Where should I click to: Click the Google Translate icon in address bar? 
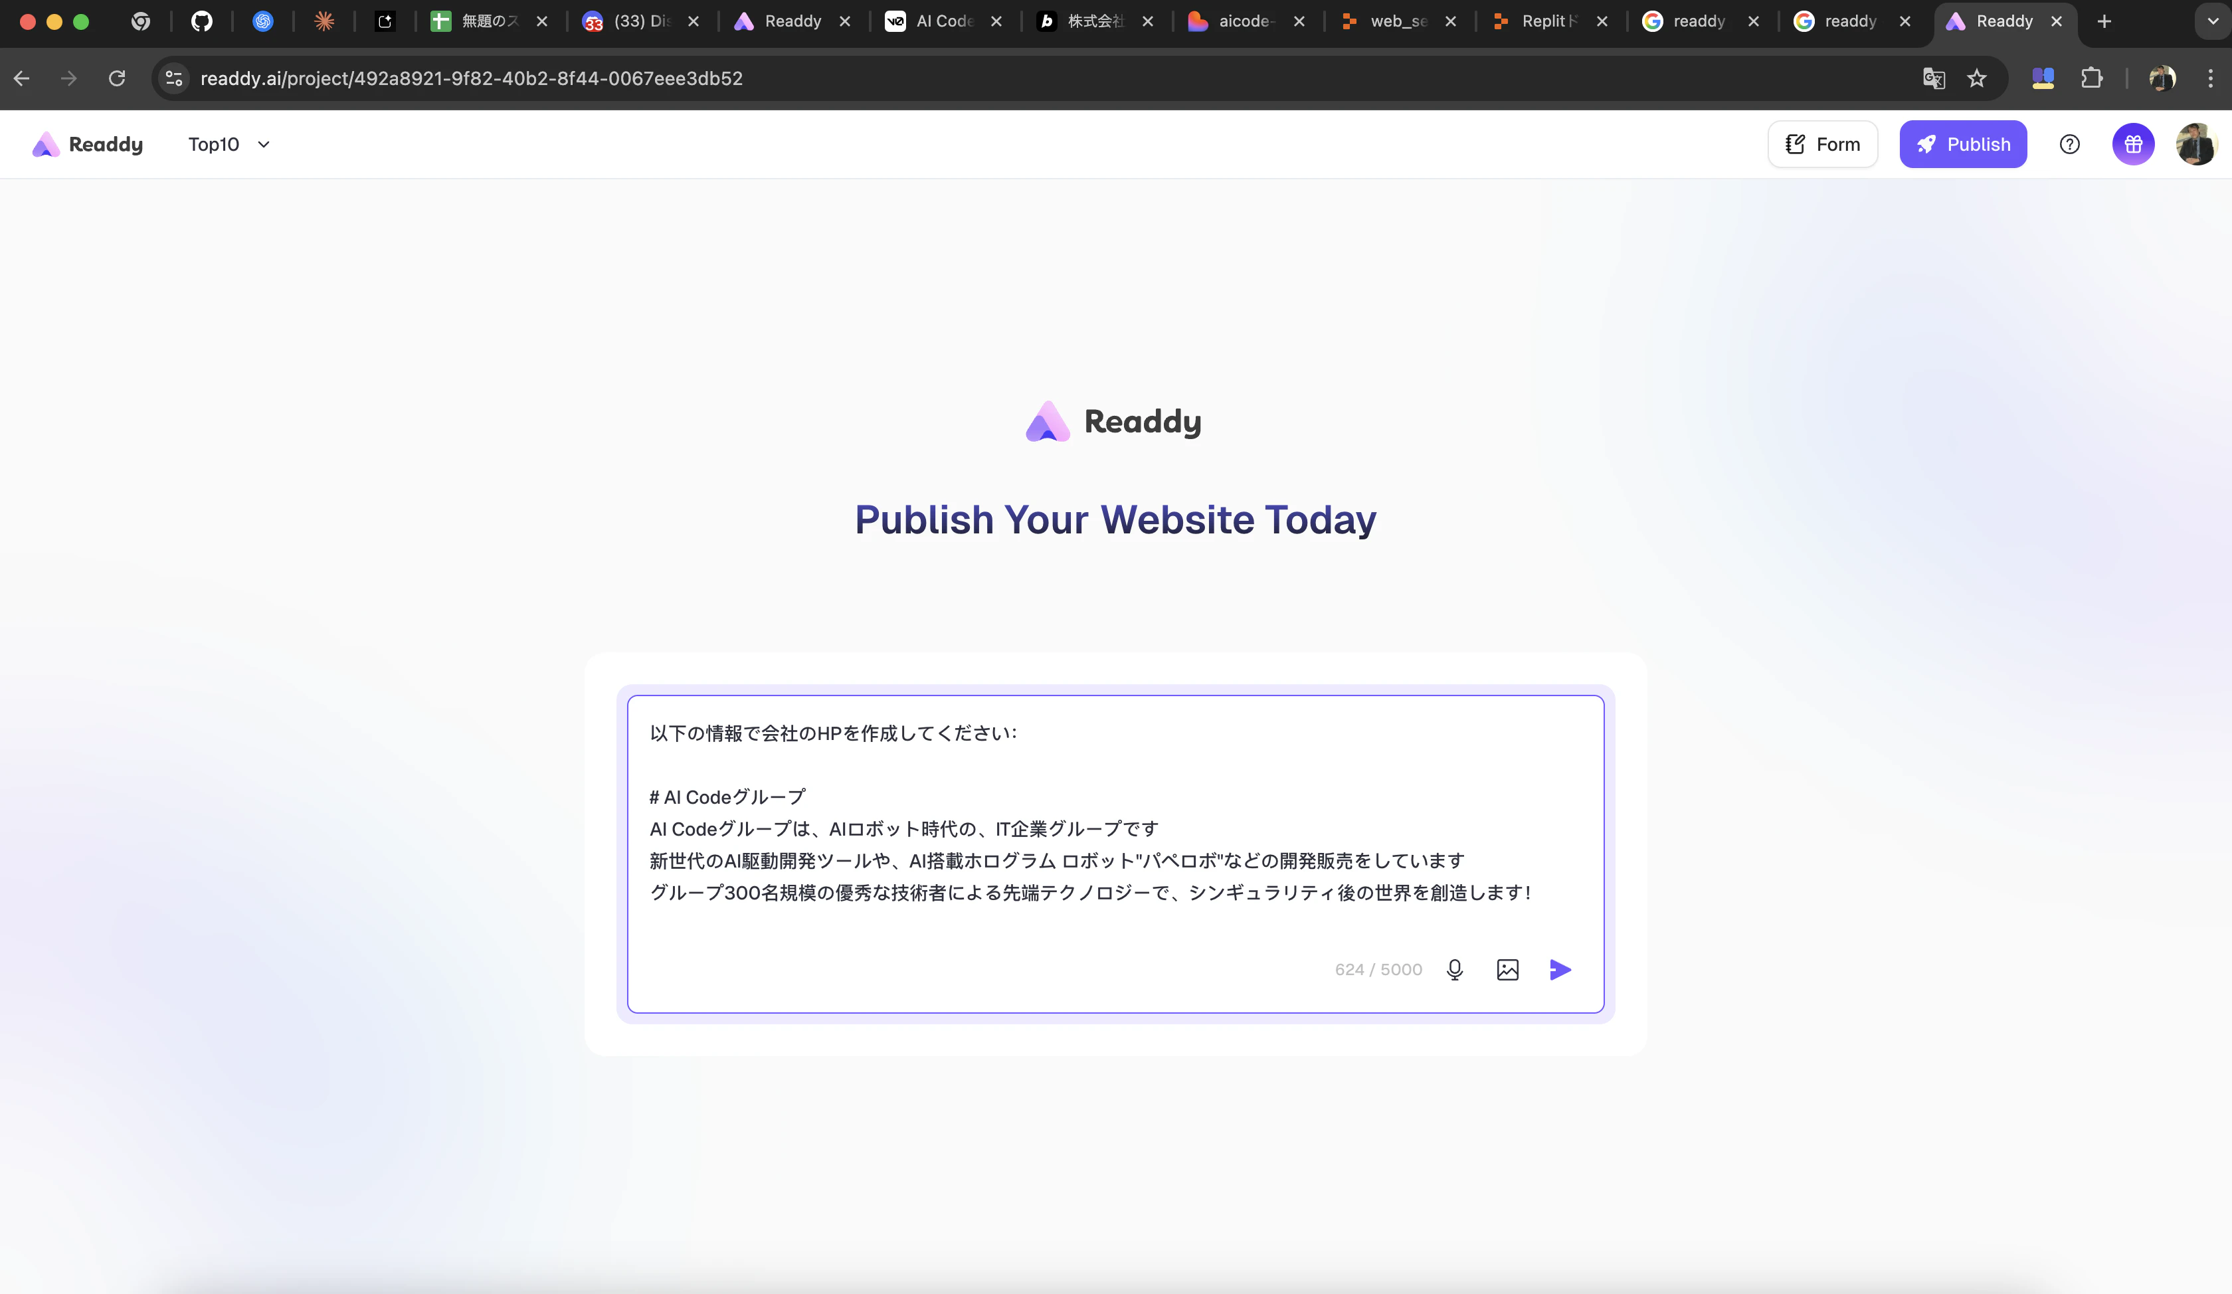point(1934,79)
